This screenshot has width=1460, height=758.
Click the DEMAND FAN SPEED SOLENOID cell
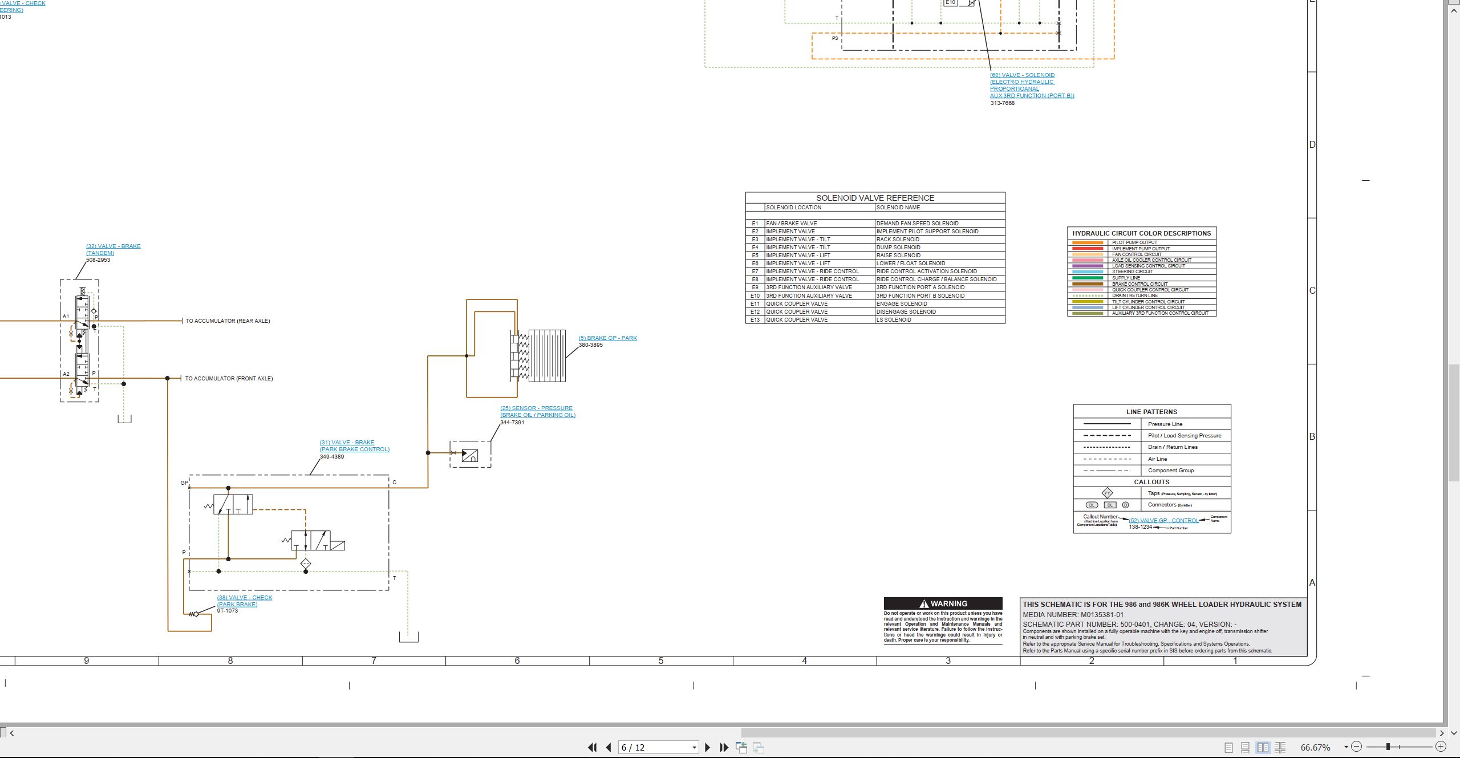pos(940,224)
